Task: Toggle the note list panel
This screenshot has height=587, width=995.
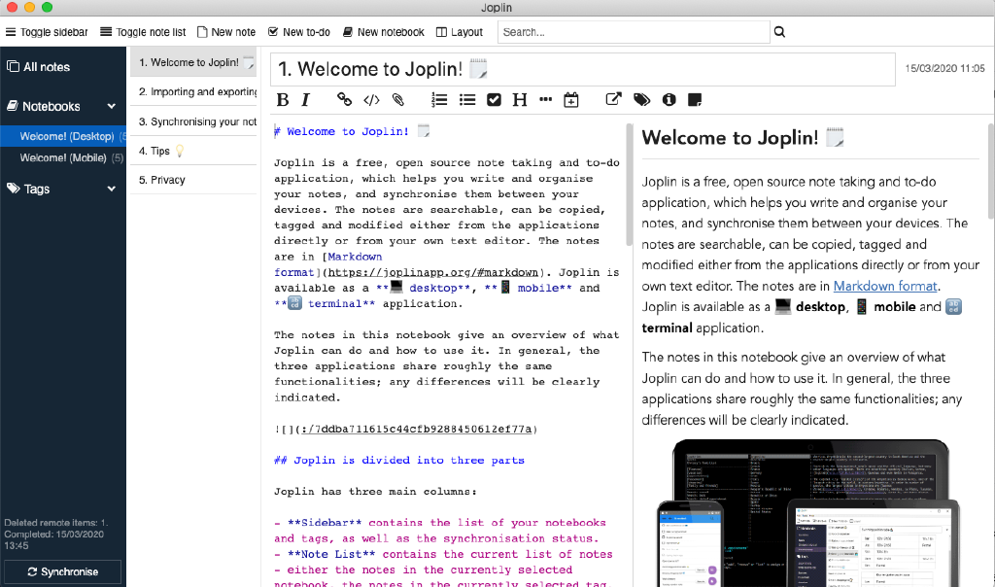Action: (143, 32)
